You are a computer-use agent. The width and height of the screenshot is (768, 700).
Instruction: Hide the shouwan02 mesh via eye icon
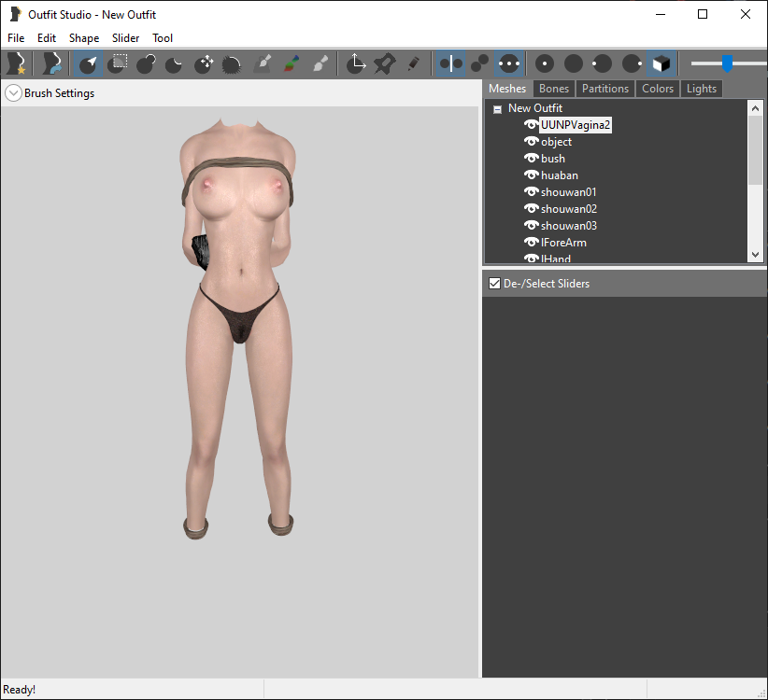[531, 208]
